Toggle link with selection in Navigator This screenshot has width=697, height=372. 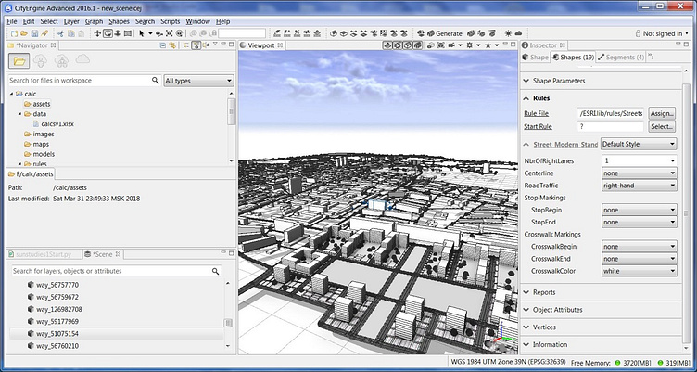(x=172, y=45)
